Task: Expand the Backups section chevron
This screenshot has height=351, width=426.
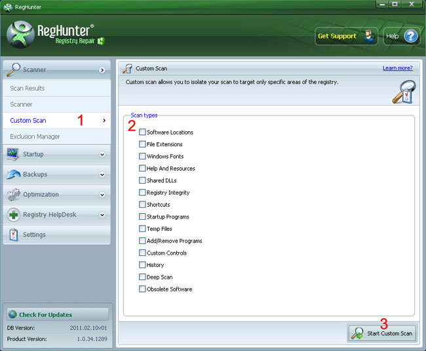Action: (102, 175)
